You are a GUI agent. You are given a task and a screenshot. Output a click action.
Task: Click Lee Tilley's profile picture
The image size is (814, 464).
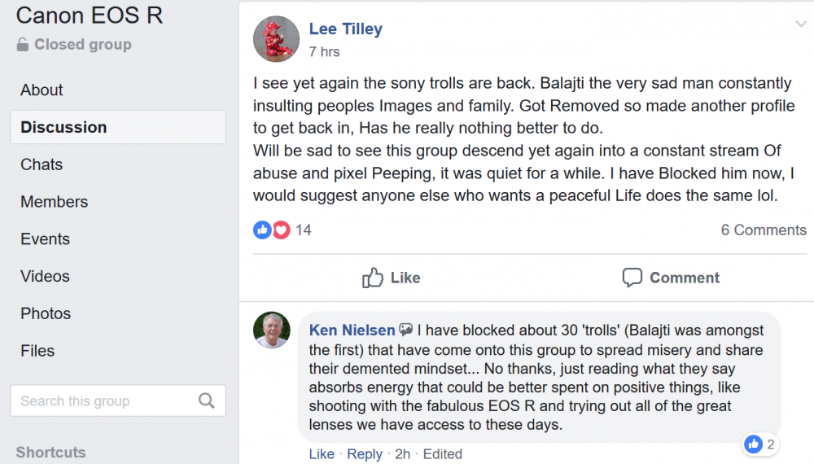point(277,39)
